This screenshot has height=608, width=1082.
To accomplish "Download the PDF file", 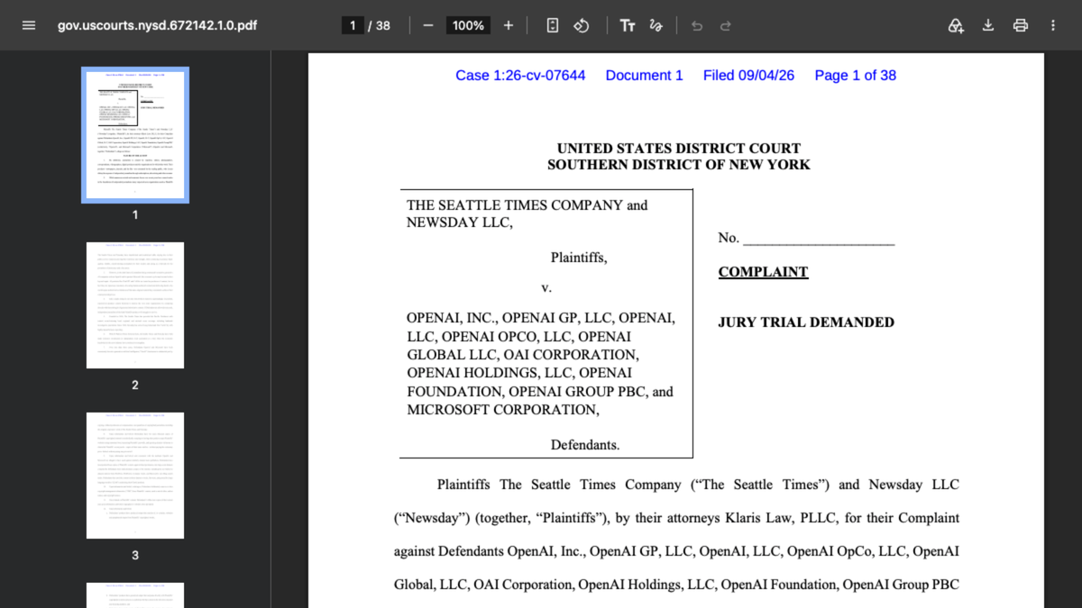I will pyautogui.click(x=988, y=25).
